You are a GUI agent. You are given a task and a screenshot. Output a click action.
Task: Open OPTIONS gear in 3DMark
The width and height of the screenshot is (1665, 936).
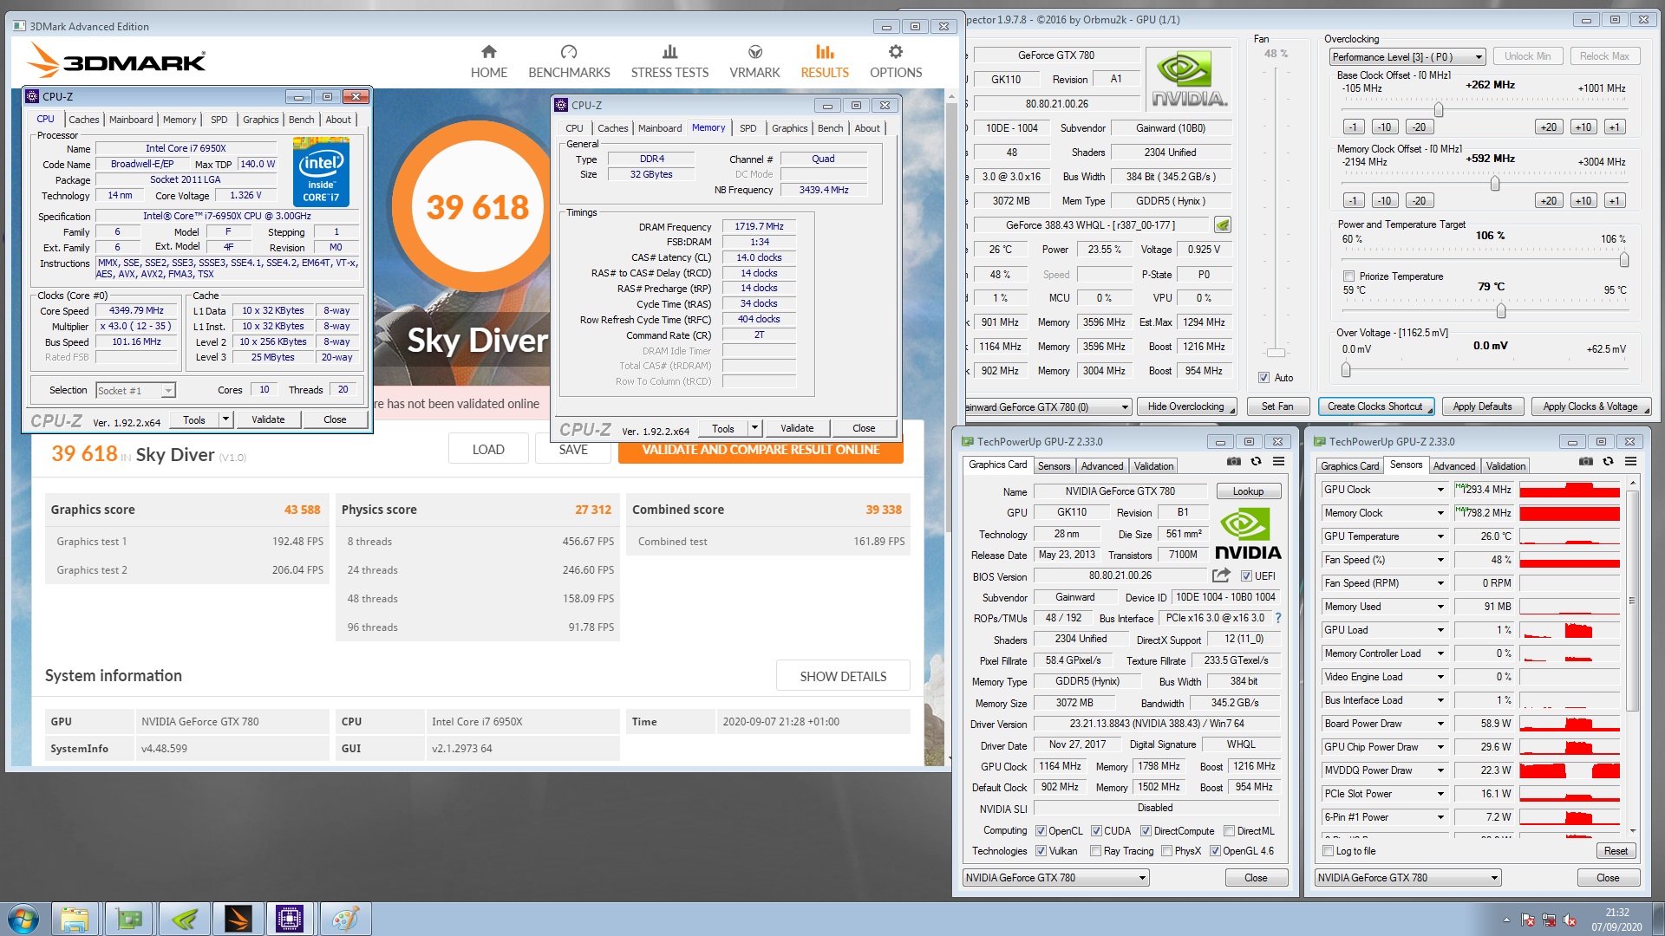(x=896, y=62)
